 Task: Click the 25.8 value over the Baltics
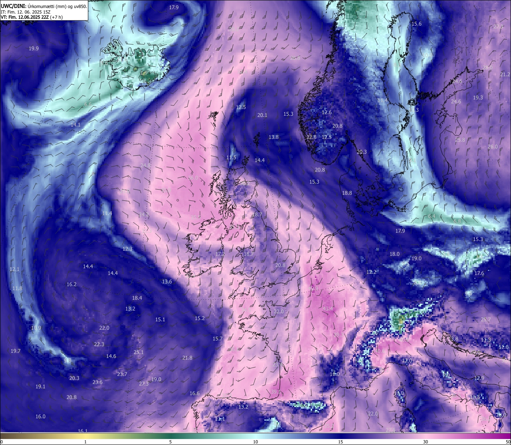[460, 140]
